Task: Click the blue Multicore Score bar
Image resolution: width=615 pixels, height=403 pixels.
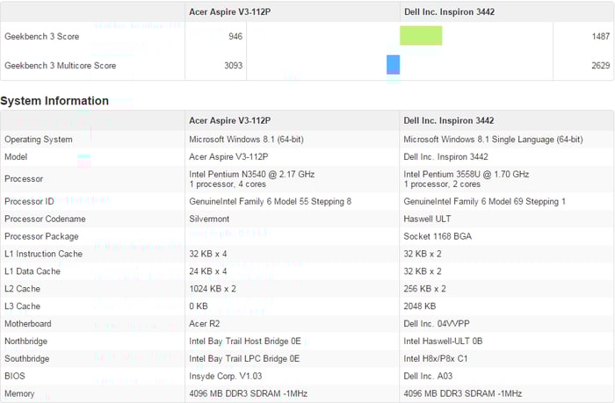Action: point(393,65)
